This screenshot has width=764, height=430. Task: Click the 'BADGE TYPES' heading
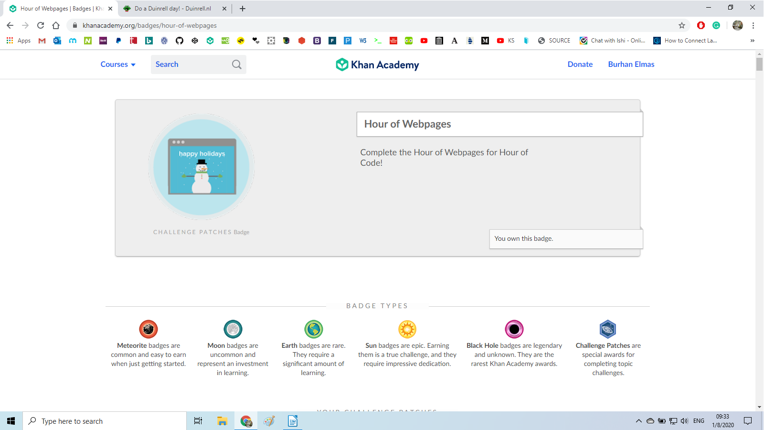pos(377,306)
